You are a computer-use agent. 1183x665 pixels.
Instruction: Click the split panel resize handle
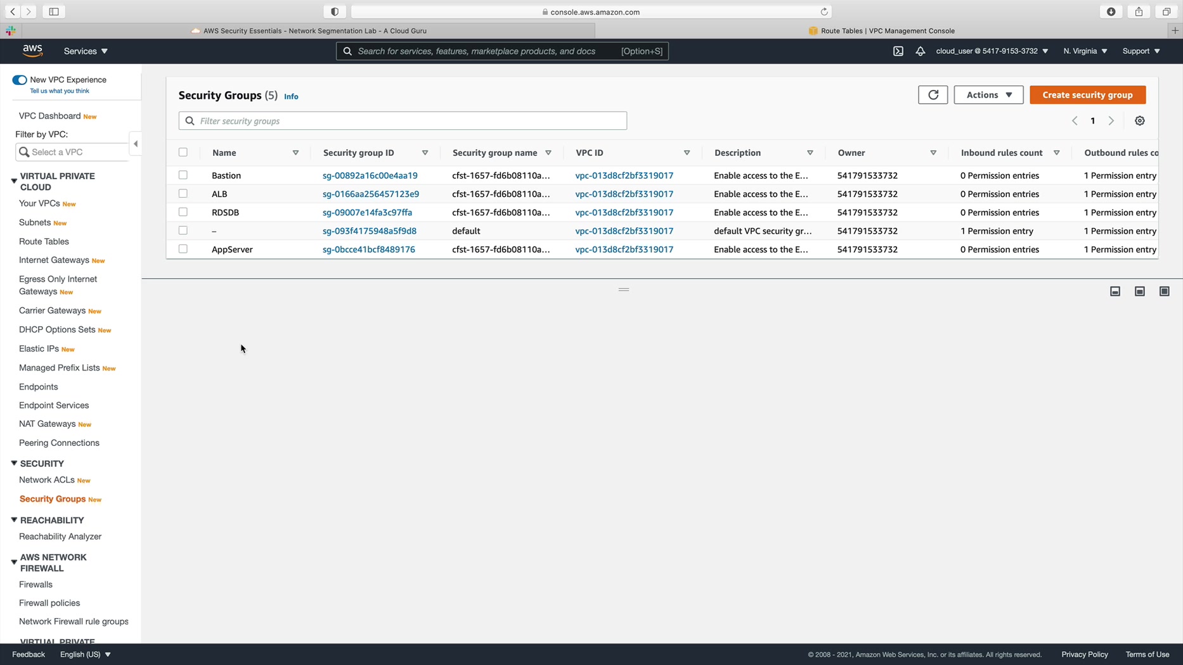click(x=624, y=289)
